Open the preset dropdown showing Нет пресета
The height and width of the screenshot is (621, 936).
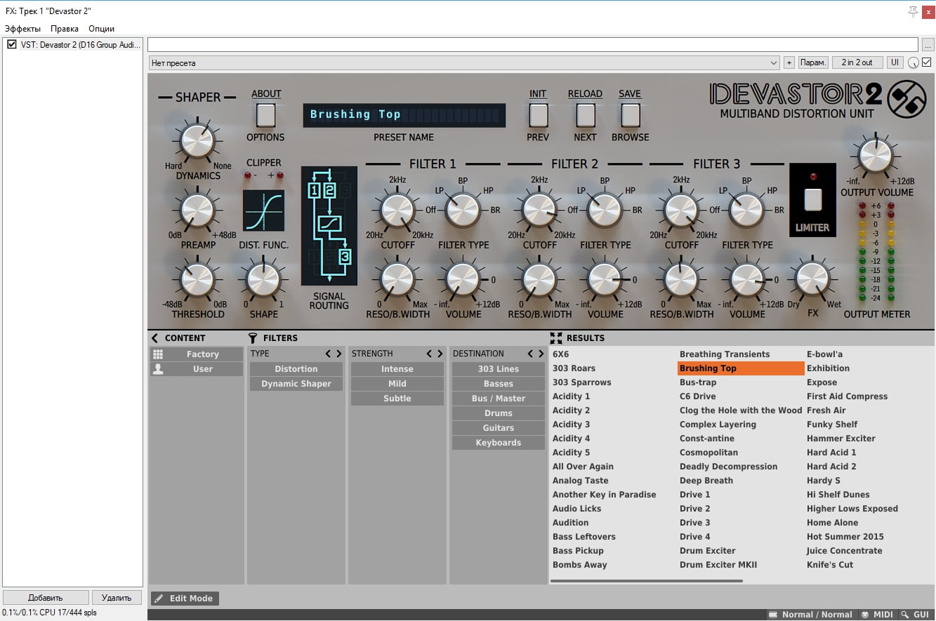click(x=464, y=62)
